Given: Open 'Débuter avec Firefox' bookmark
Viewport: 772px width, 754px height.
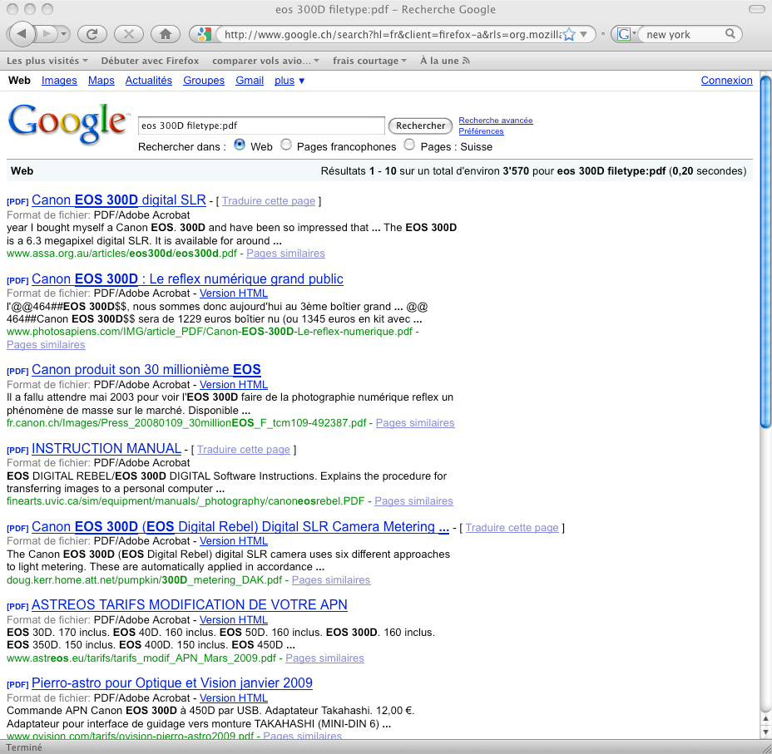Looking at the screenshot, I should 150,61.
